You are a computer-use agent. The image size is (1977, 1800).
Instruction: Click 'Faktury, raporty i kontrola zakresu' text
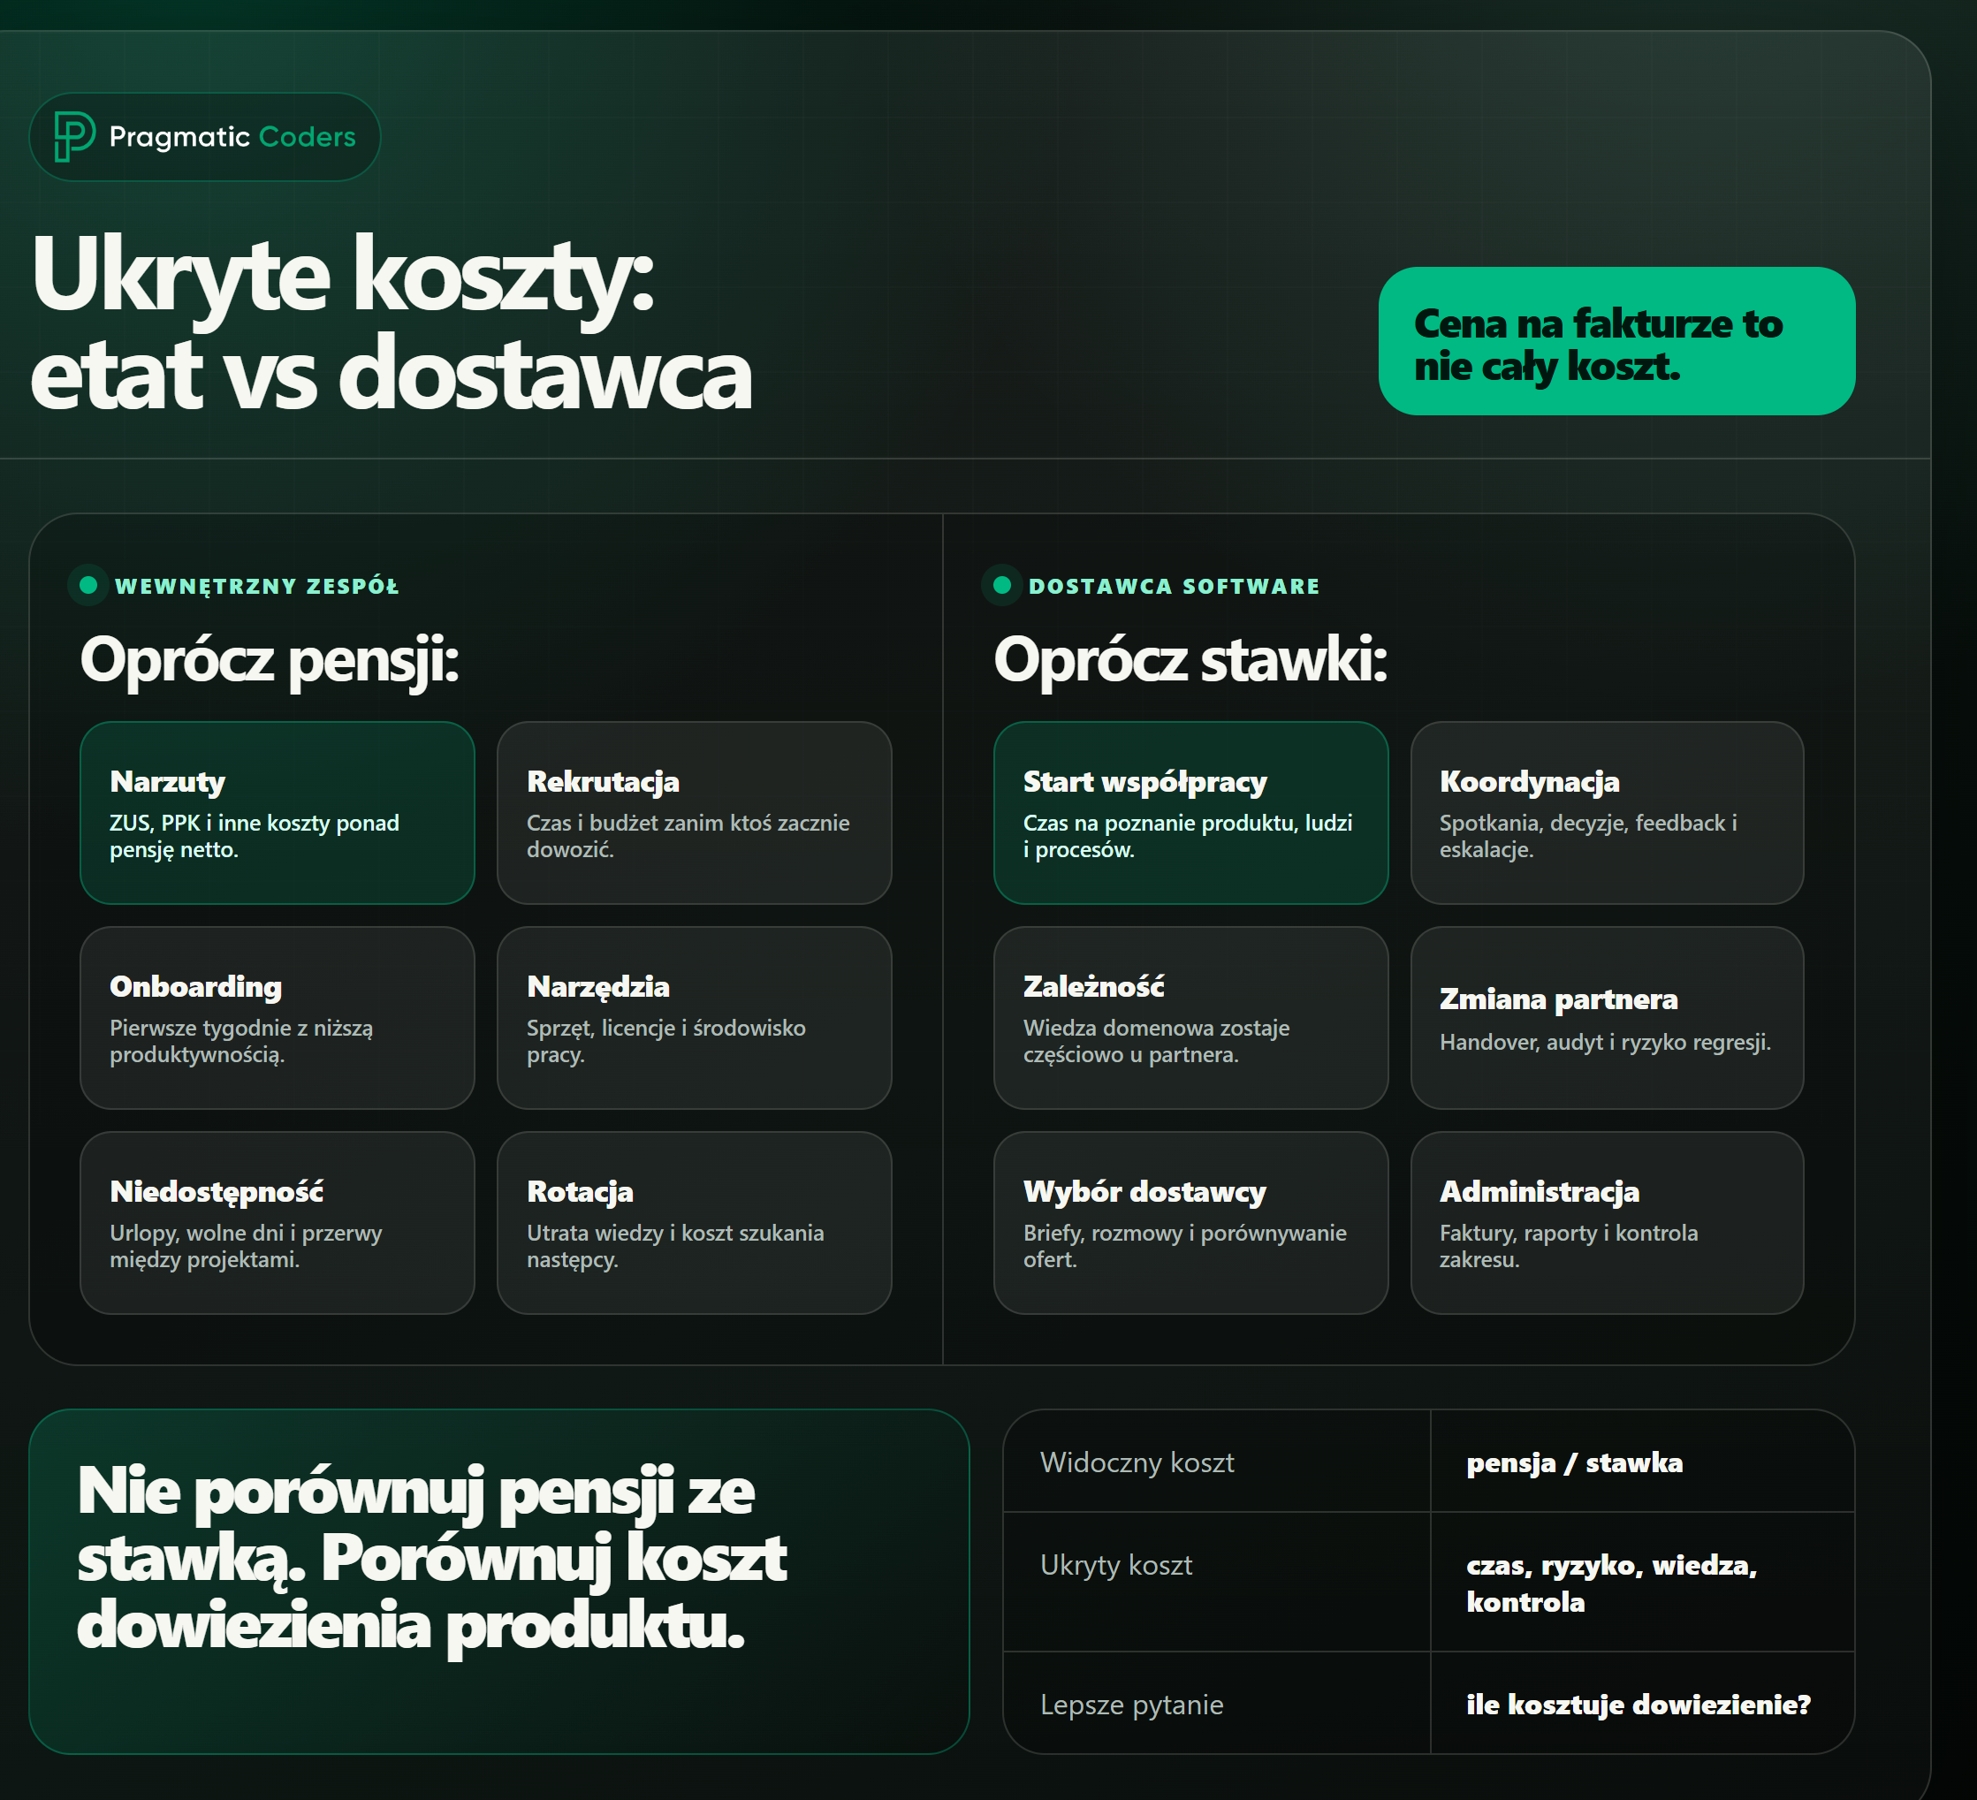coord(1569,1246)
